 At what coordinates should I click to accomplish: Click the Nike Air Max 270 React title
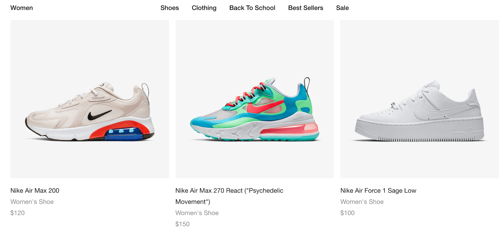(229, 196)
